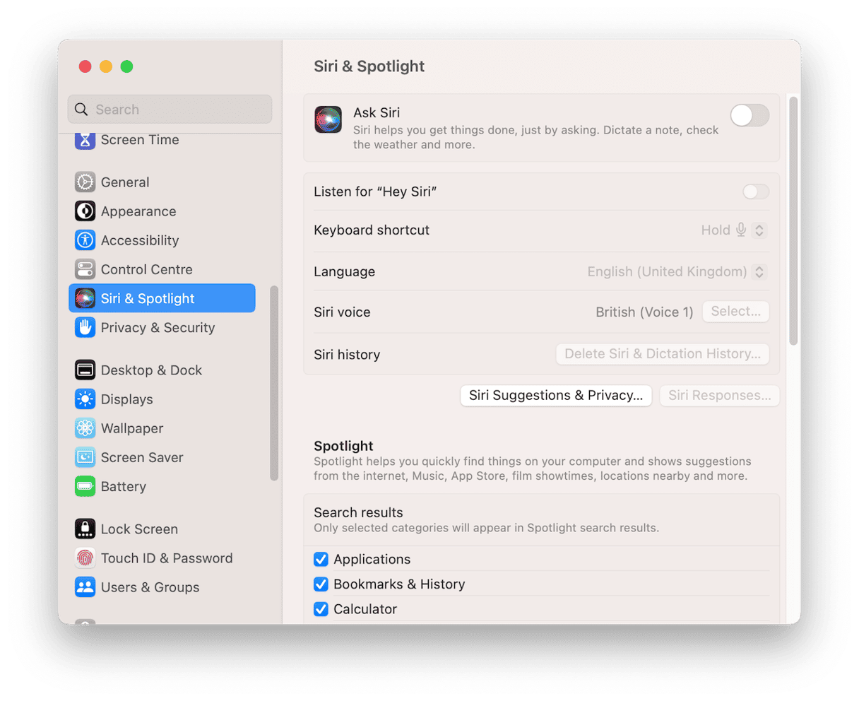Image resolution: width=859 pixels, height=701 pixels.
Task: Open the Siri & Spotlight settings icon
Action: coord(84,298)
